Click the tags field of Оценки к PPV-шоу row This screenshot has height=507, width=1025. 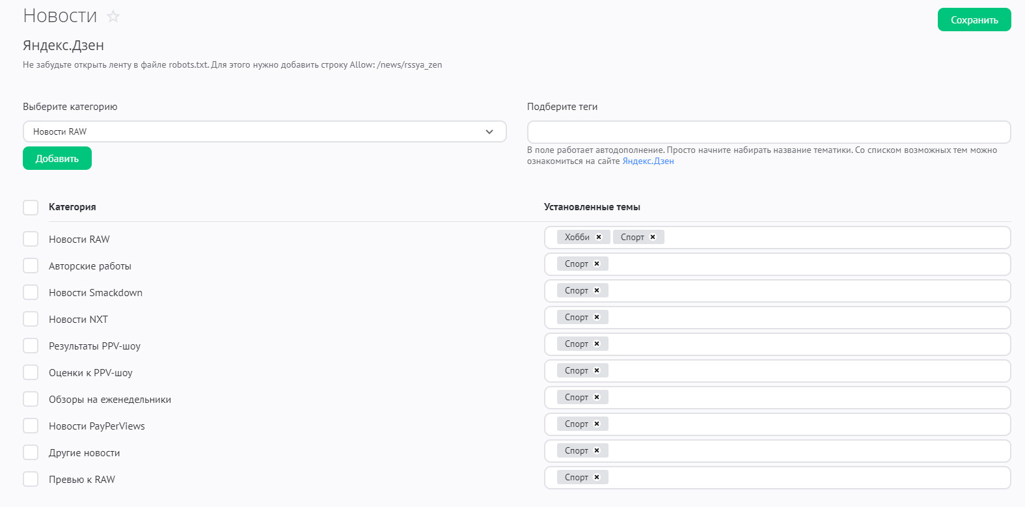point(777,371)
